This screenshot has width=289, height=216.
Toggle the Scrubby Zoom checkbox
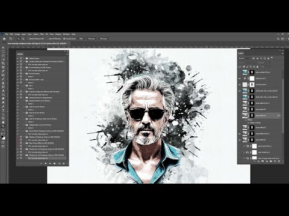(64, 38)
